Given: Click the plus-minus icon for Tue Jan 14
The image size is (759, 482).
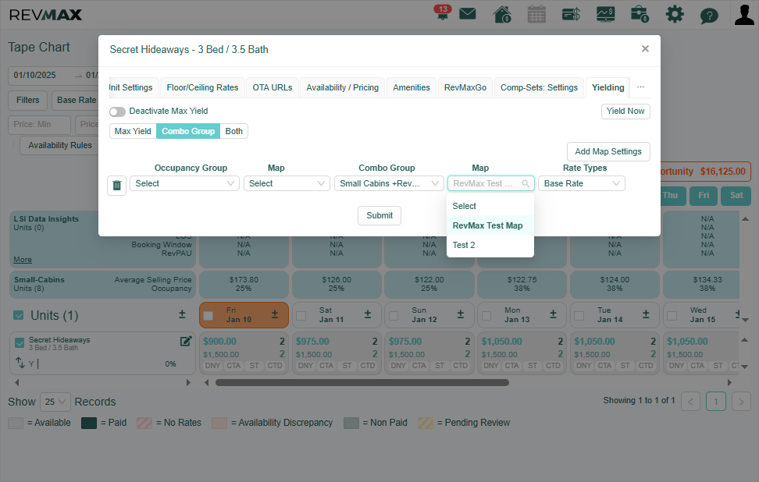Looking at the screenshot, I should pyautogui.click(x=646, y=314).
